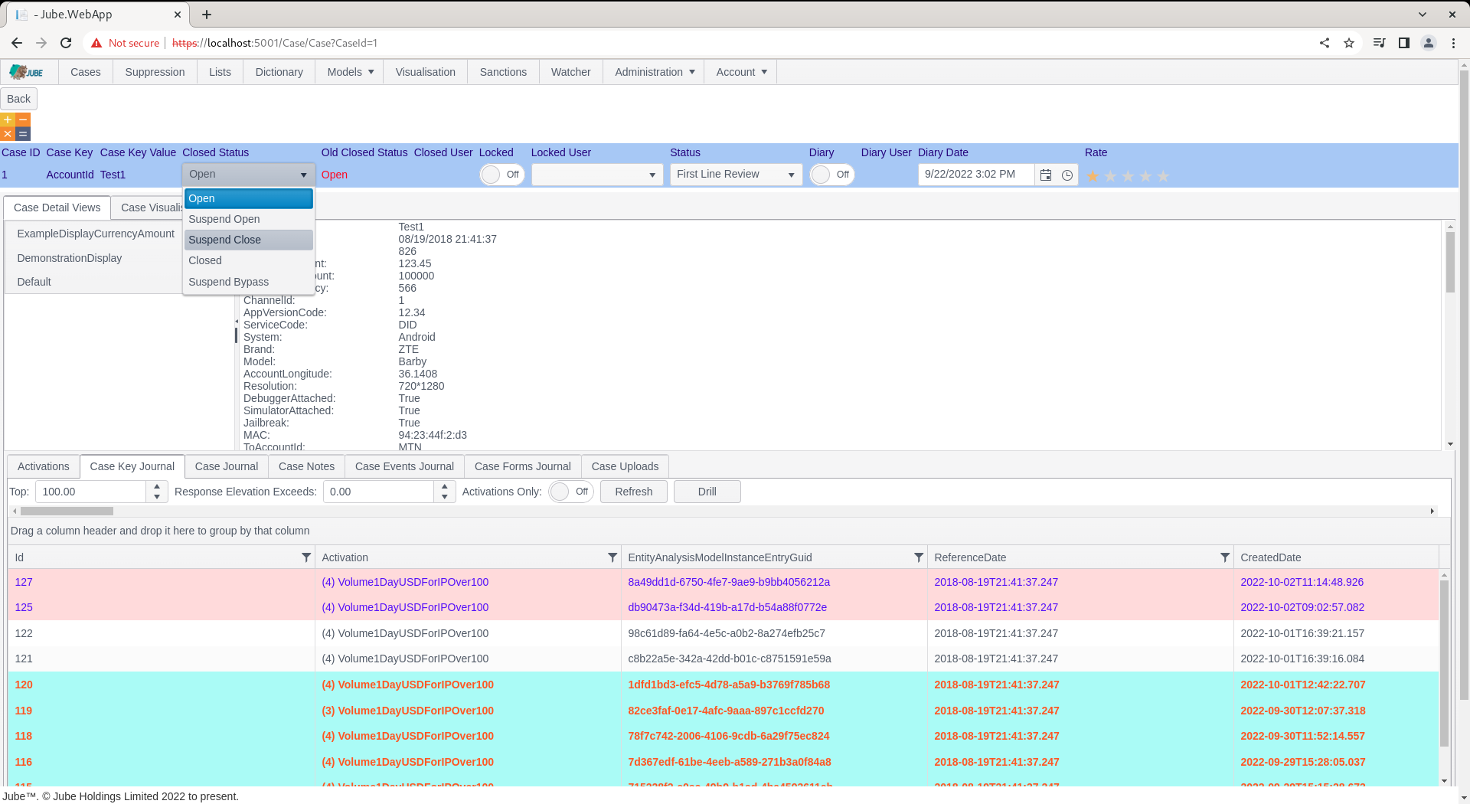
Task: Click the Refresh button
Action: tap(634, 492)
